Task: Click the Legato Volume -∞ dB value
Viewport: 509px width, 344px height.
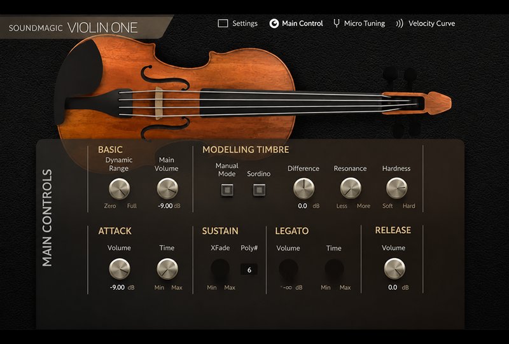Action: [x=291, y=287]
